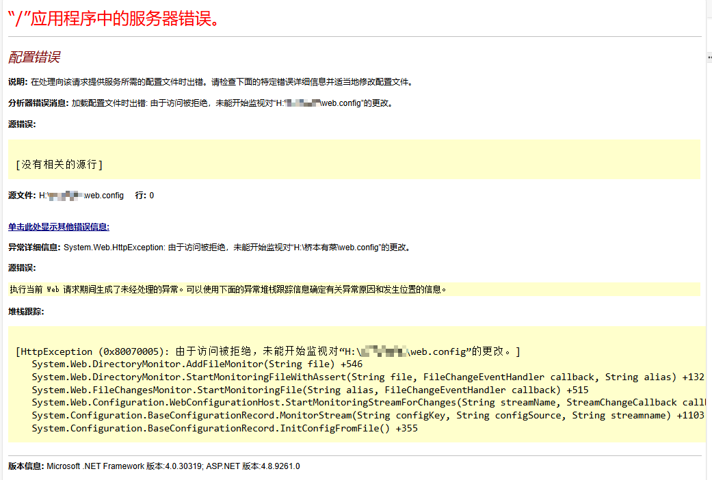Click the '异常详细信息:' label

point(34,248)
